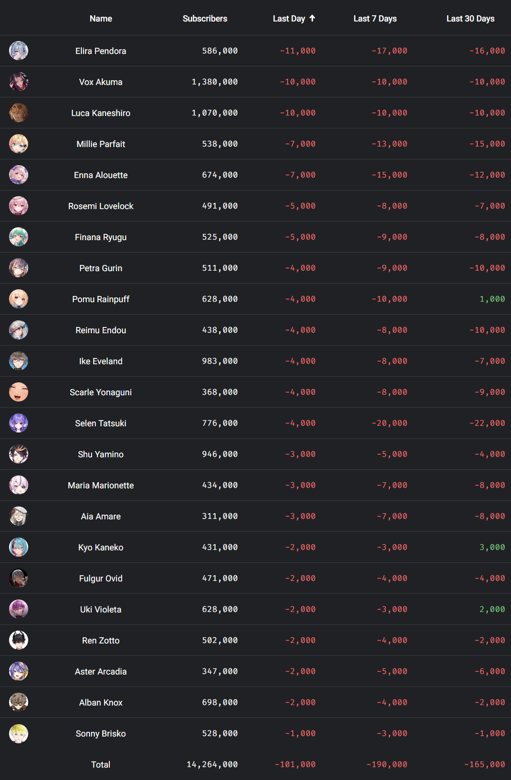Click Ike Eveland's name
This screenshot has width=511, height=780.
[101, 361]
